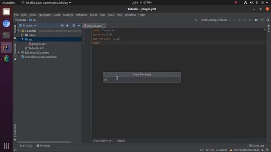Open Chromium browser in Ubuntu dock

pos(6,24)
